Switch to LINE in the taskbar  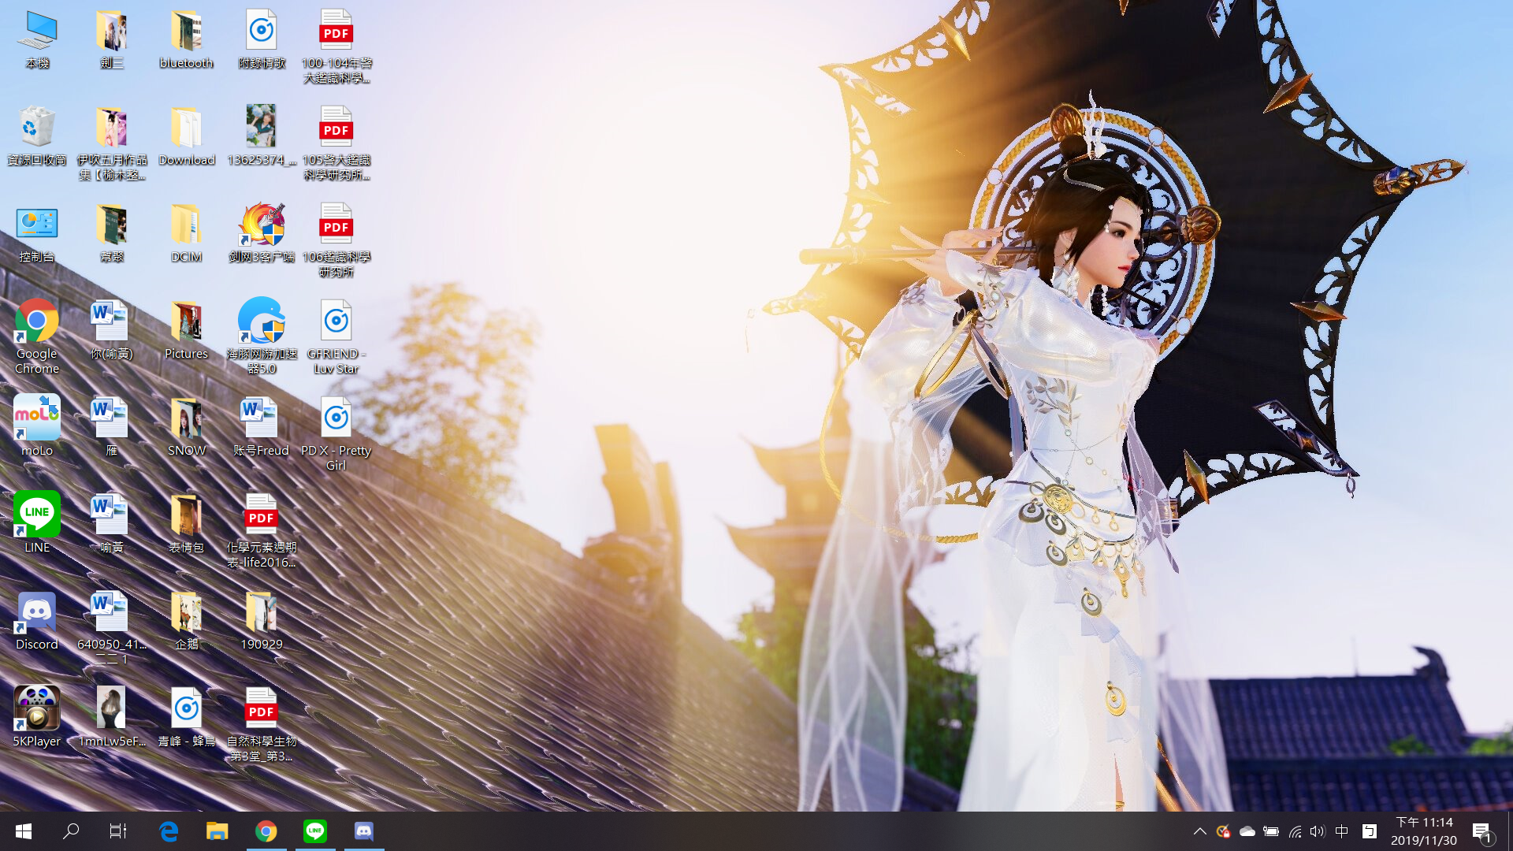point(315,831)
